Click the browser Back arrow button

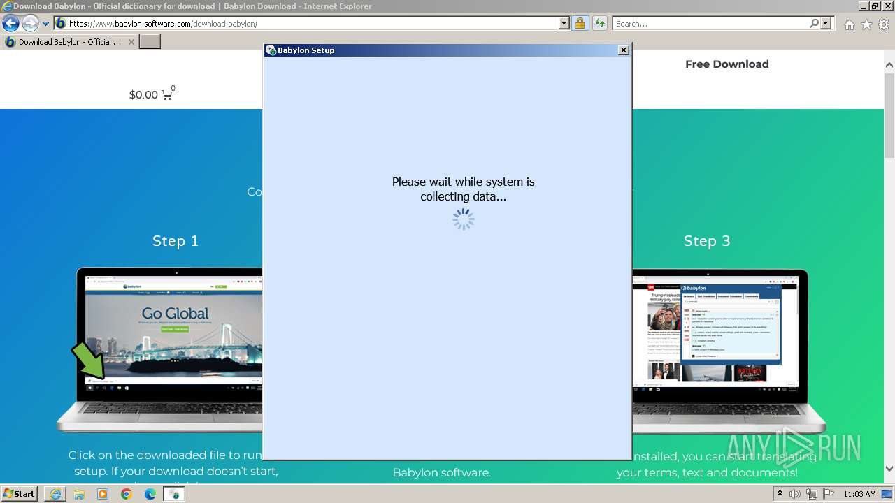click(x=10, y=24)
